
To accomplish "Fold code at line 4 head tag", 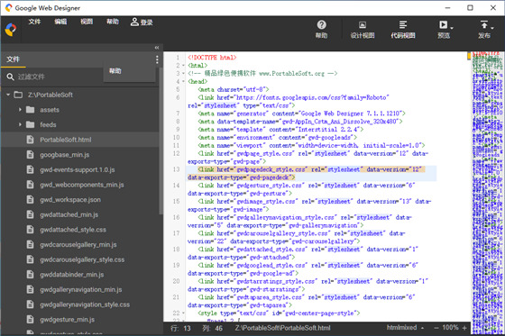I will pos(183,82).
